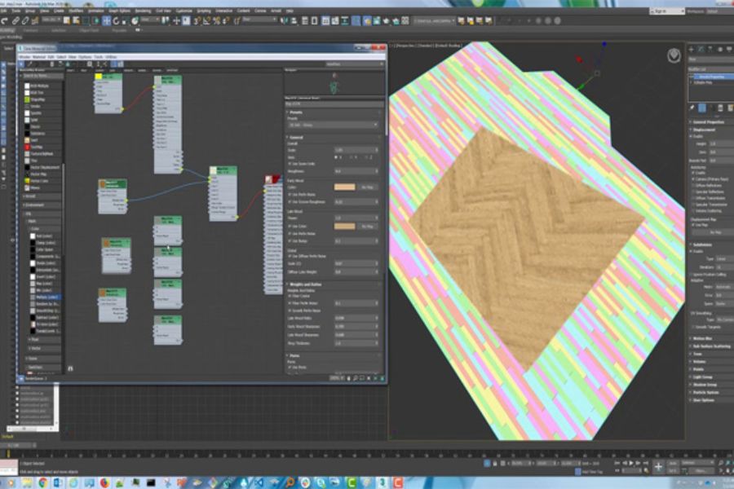
Task: Toggle the Use Pores checkbox
Action: point(289,367)
